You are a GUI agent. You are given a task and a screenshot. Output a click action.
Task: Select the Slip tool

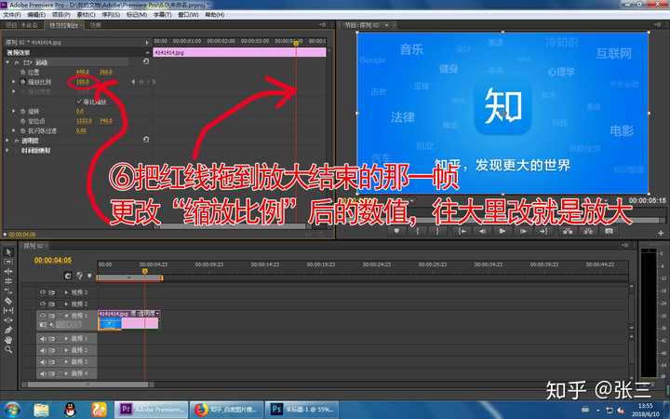point(8,310)
